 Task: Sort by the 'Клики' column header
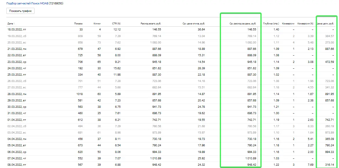click(97, 23)
